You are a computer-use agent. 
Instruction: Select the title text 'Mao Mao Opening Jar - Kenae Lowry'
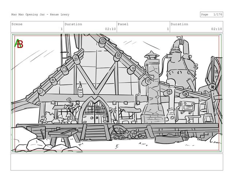coord(40,15)
